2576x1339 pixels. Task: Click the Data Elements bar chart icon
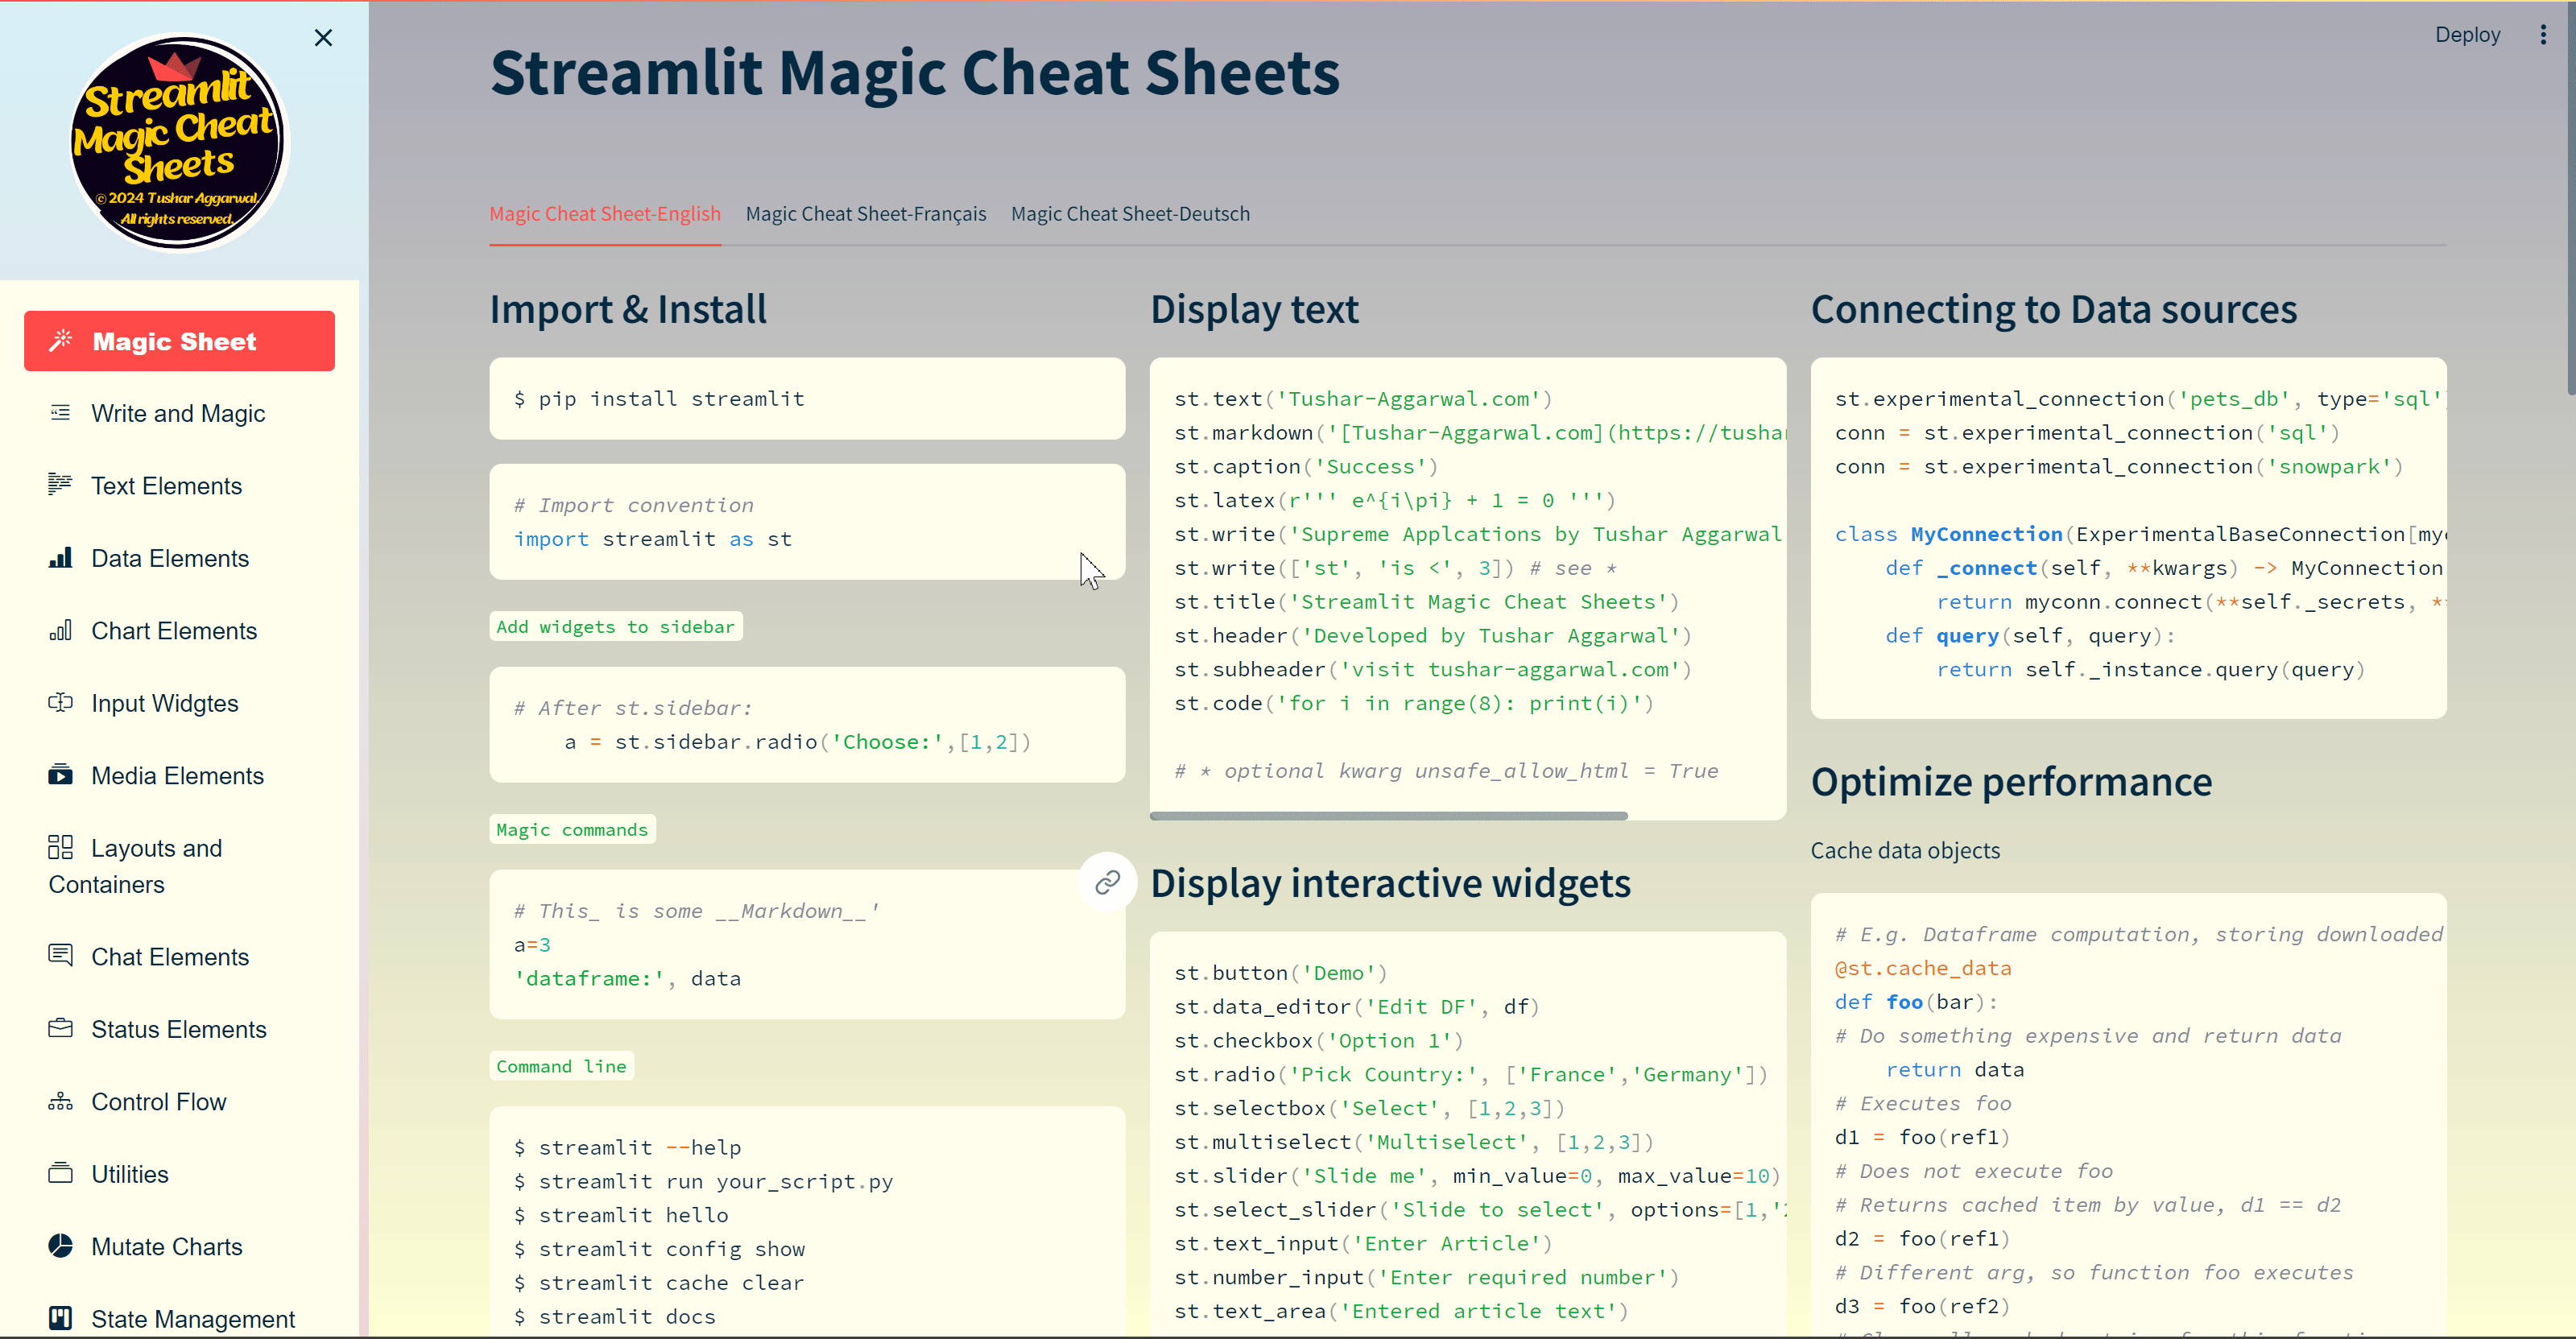click(61, 557)
